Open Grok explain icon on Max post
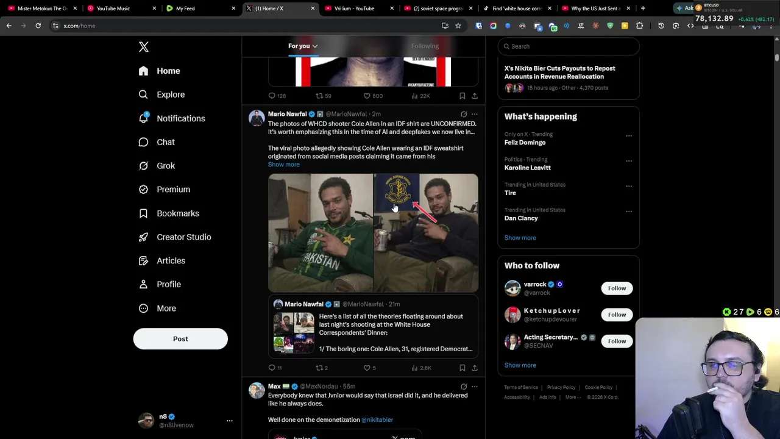The width and height of the screenshot is (780, 439). (x=464, y=387)
